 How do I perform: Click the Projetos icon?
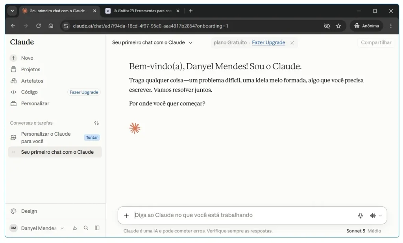point(13,69)
